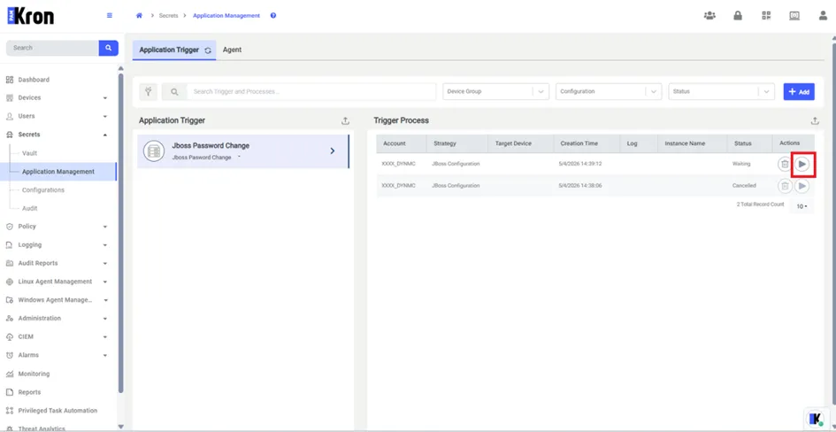The width and height of the screenshot is (836, 432).
Task: Expand the Jboss Password Change chevron
Action: point(332,151)
